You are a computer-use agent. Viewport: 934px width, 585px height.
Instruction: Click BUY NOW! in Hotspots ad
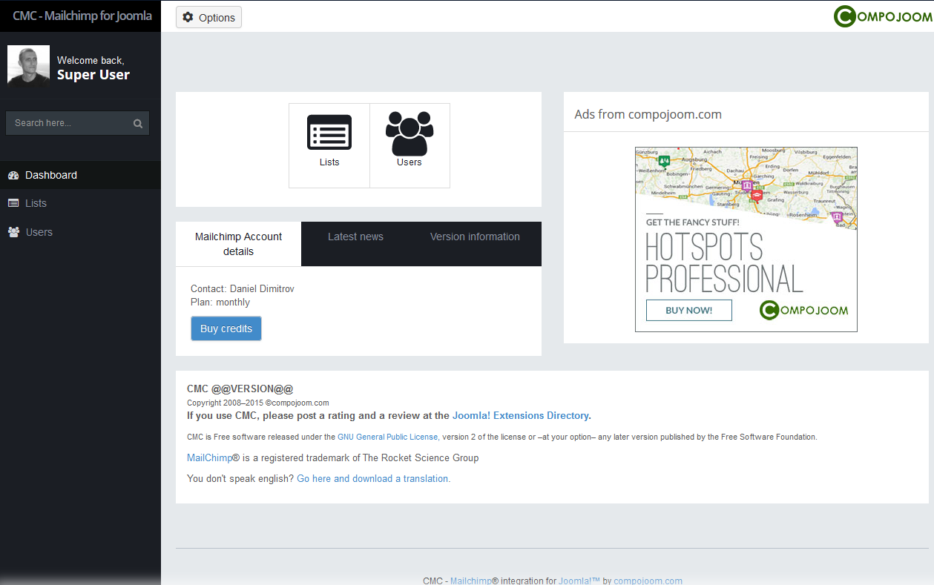[x=688, y=310]
